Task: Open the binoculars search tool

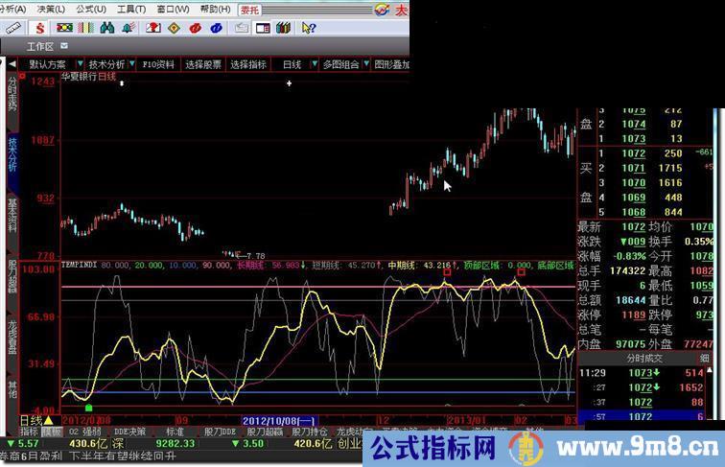Action: tap(107, 28)
